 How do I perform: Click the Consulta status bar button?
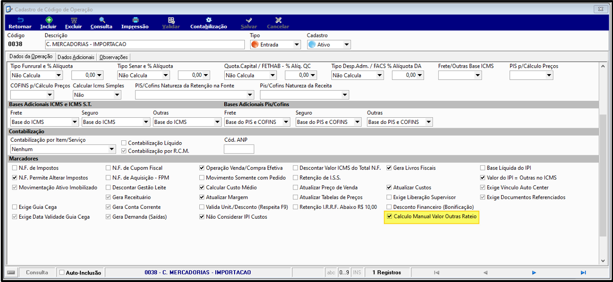click(x=37, y=272)
